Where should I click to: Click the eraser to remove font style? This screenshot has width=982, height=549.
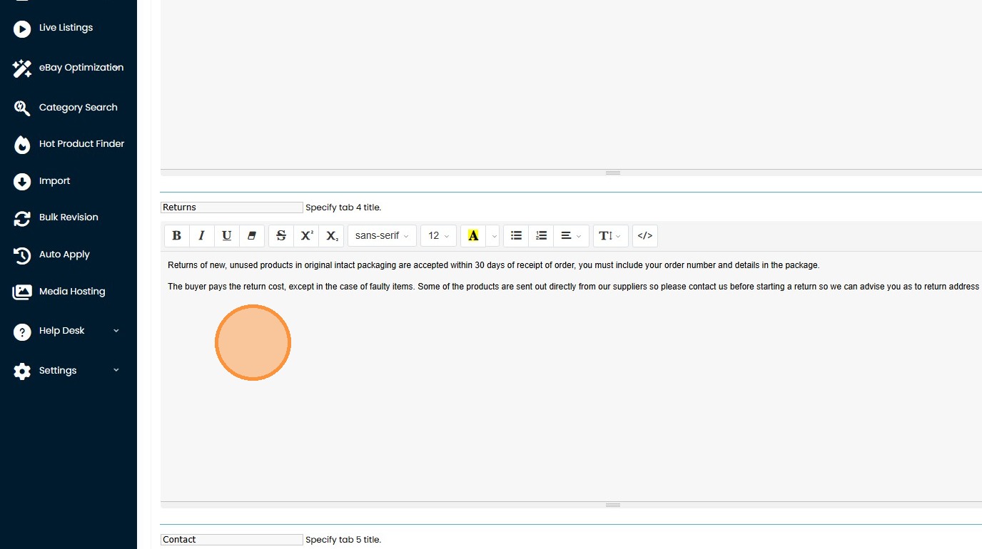(252, 236)
